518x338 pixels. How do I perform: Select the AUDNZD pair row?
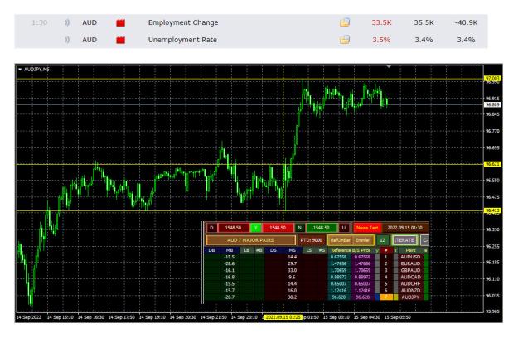(x=410, y=291)
